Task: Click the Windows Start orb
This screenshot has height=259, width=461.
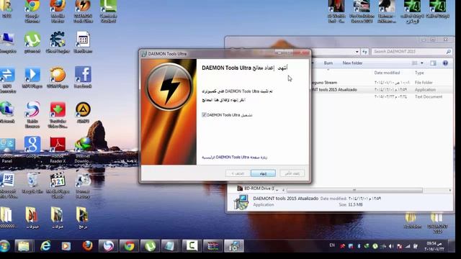Action: [5, 246]
